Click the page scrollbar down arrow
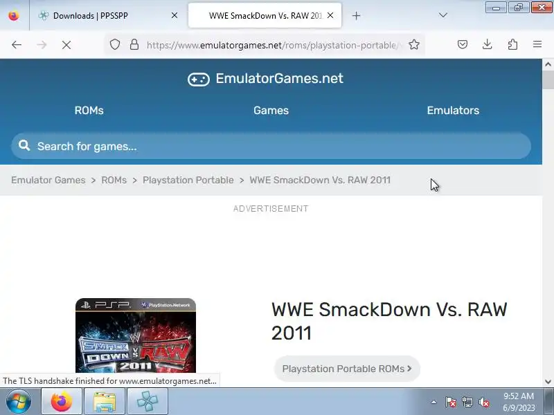 548,381
